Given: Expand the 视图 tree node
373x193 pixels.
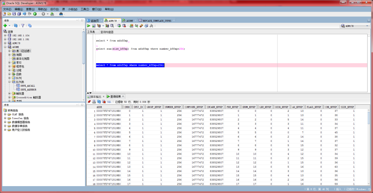Looking at the screenshot, I should click(x=9, y=55).
